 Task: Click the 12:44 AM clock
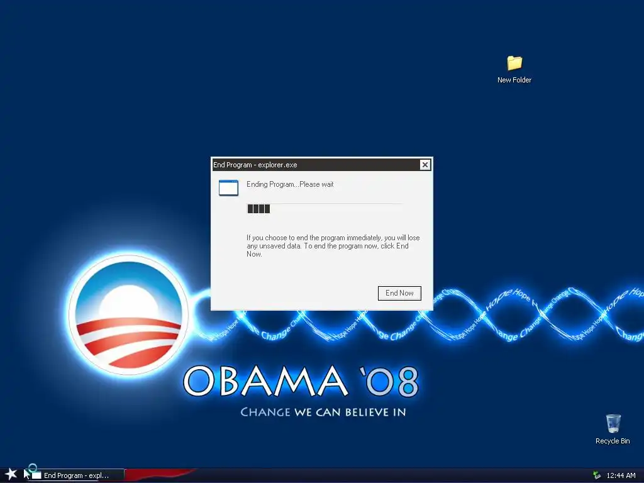pyautogui.click(x=621, y=475)
